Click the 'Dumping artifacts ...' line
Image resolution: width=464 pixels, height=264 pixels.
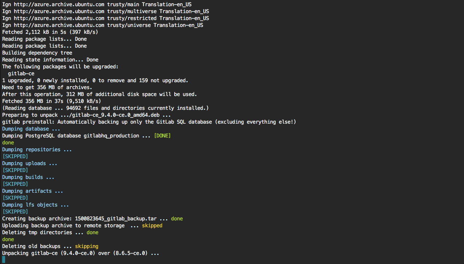click(x=32, y=191)
